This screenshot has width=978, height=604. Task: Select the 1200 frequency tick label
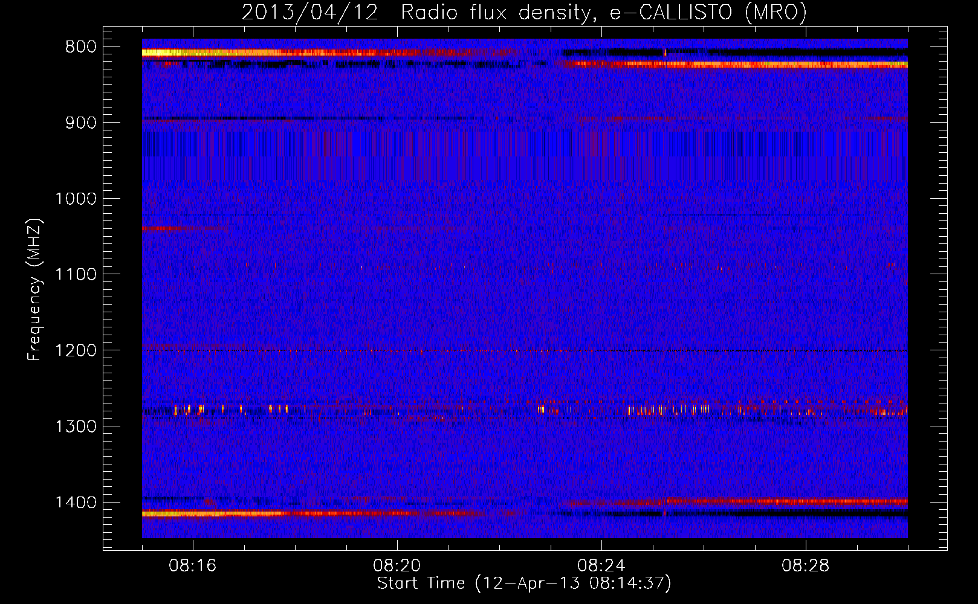coord(76,351)
